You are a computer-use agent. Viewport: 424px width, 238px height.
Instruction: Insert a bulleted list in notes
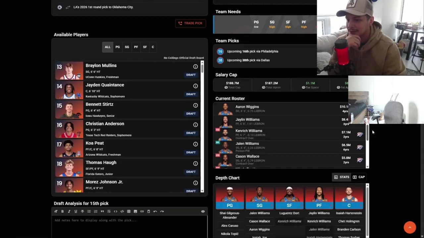tap(89, 211)
